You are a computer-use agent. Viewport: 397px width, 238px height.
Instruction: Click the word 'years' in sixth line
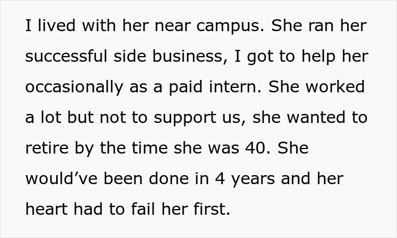(253, 180)
